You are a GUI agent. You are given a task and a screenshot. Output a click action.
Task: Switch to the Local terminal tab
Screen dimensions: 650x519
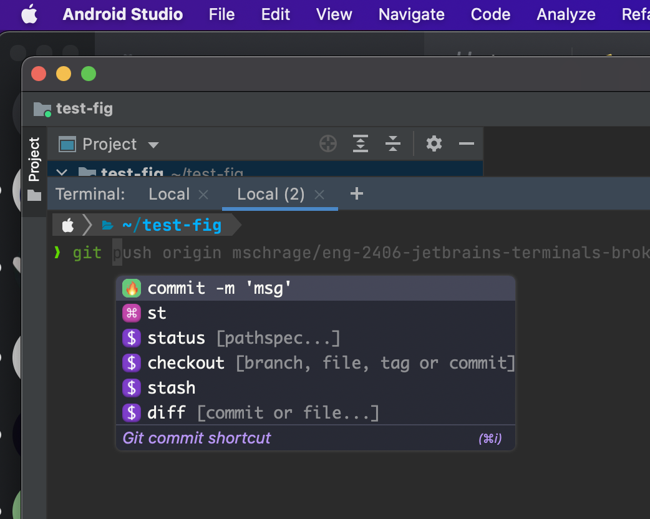point(169,193)
